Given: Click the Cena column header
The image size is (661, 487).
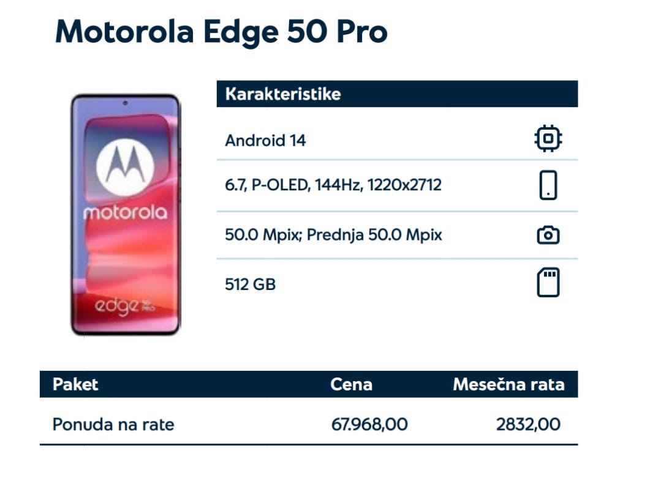Looking at the screenshot, I should (x=351, y=384).
